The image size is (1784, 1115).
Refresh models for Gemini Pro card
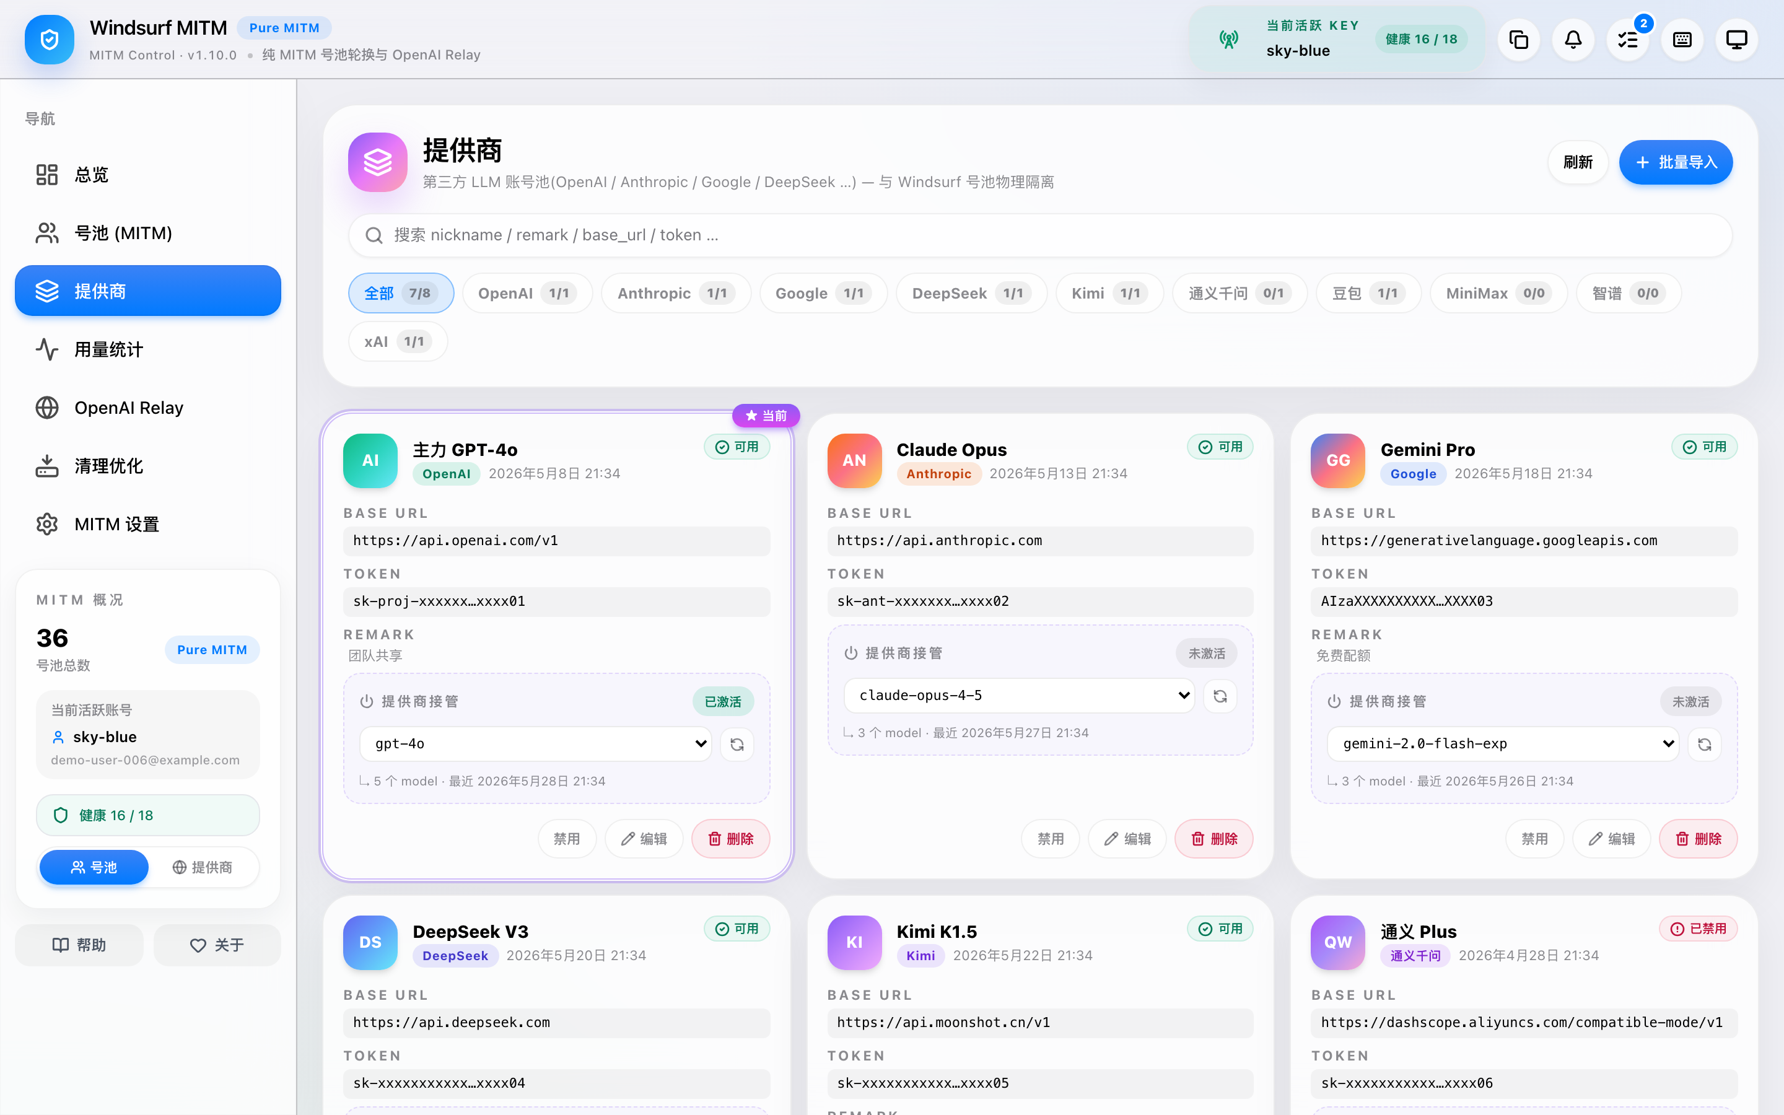[x=1704, y=744]
